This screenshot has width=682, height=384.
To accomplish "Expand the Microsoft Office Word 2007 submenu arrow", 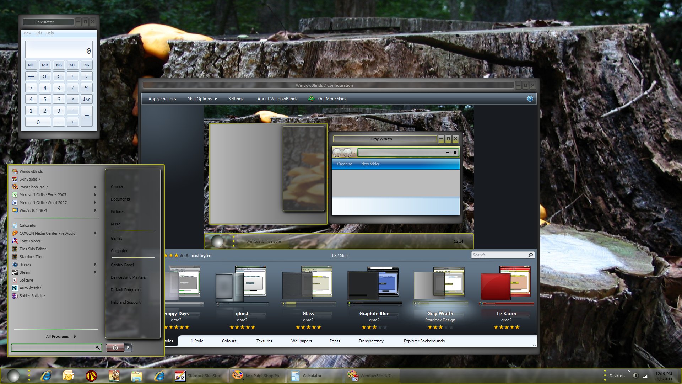I will (95, 203).
